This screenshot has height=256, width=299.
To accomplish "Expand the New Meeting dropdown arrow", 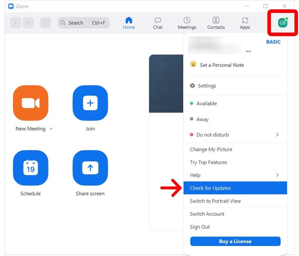I will pos(51,129).
